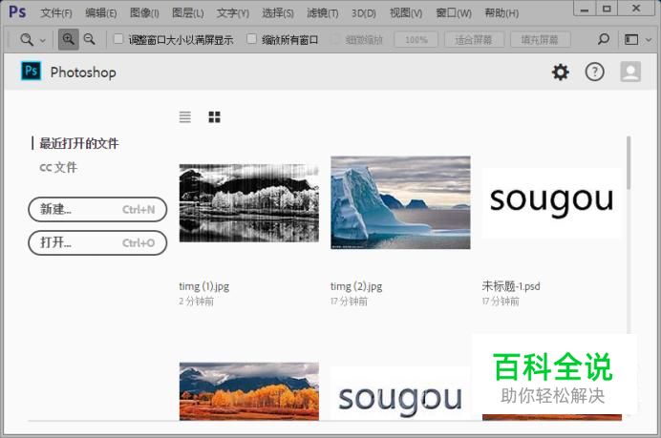The image size is (661, 438).
Task: Maximize the Photoshop window
Action: (x=607, y=9)
